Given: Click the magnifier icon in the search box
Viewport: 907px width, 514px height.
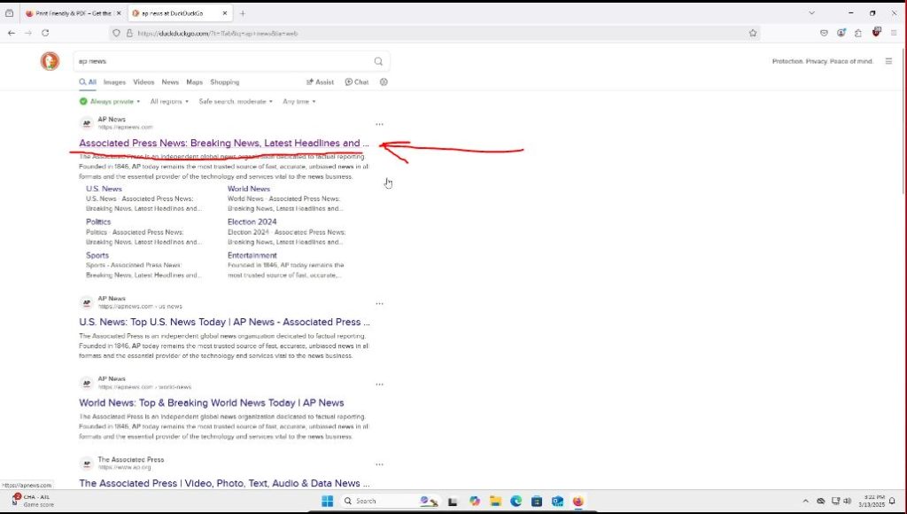Looking at the screenshot, I should (378, 61).
